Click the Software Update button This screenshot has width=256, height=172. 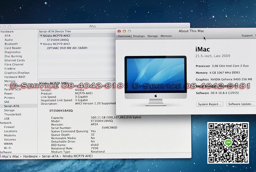tap(241, 104)
